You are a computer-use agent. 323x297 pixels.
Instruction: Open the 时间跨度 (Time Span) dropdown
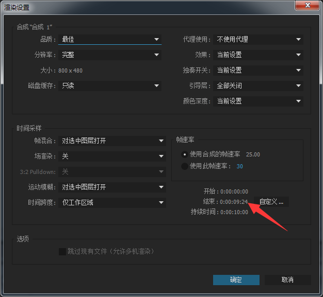[x=112, y=202]
